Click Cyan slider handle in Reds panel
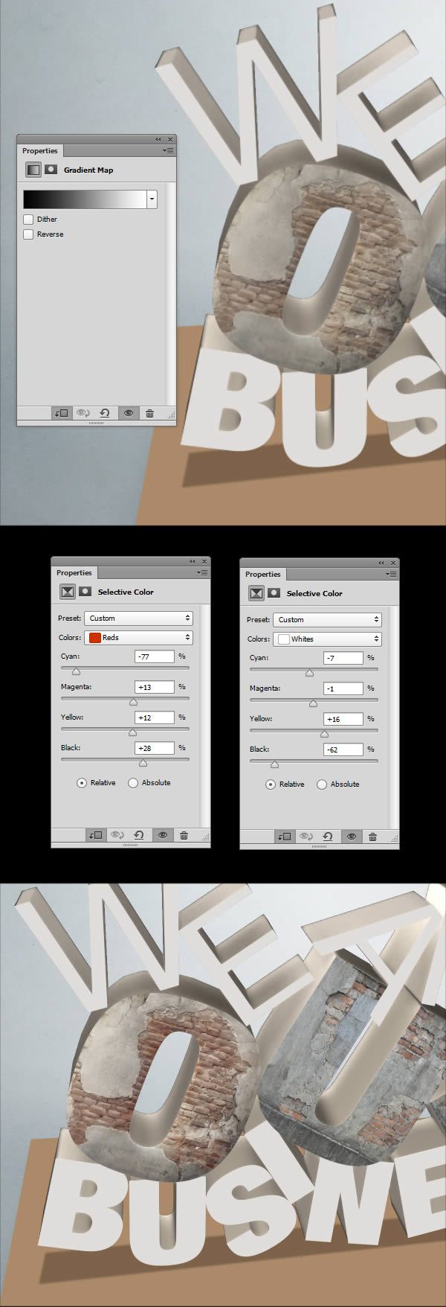 point(76,671)
